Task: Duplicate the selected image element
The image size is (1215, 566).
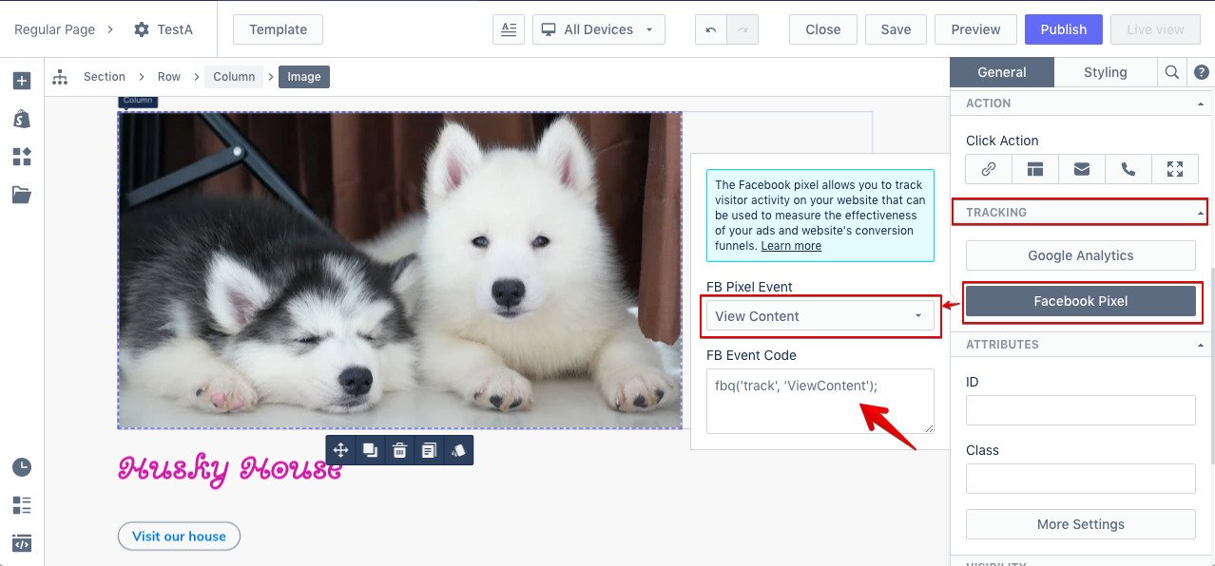Action: point(371,450)
